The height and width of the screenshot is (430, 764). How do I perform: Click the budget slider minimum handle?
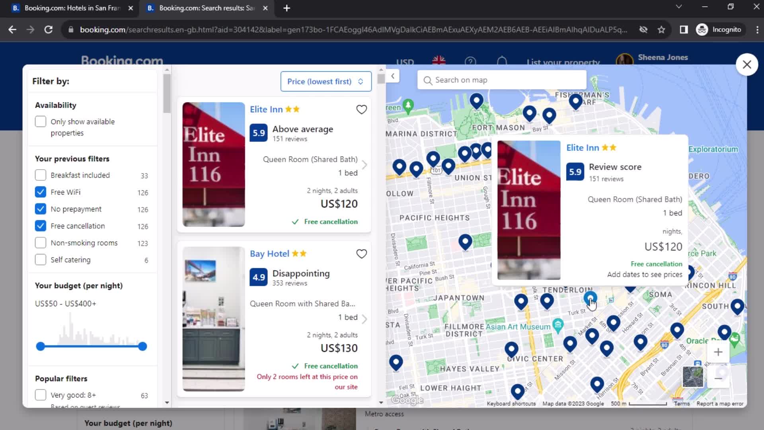(40, 346)
